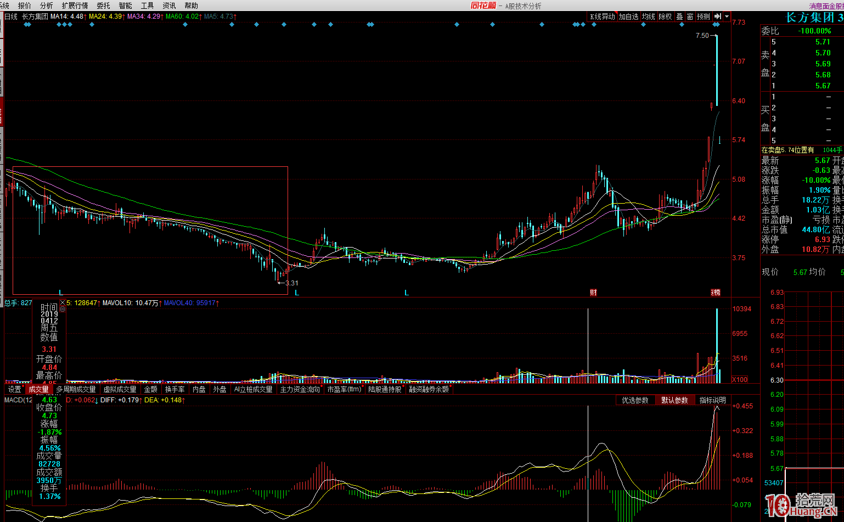Screen dimensions: 844x522
Task: Select the 主力资金流向 indicator tab
Action: (300, 389)
